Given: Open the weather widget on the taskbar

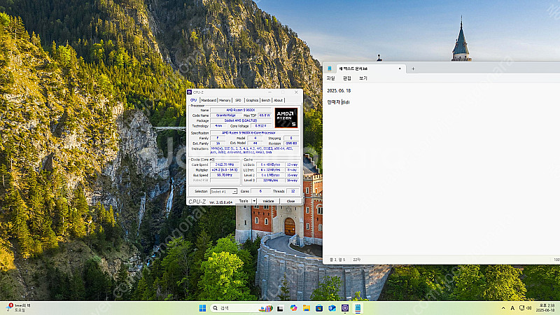Looking at the screenshot, I should tap(19, 308).
